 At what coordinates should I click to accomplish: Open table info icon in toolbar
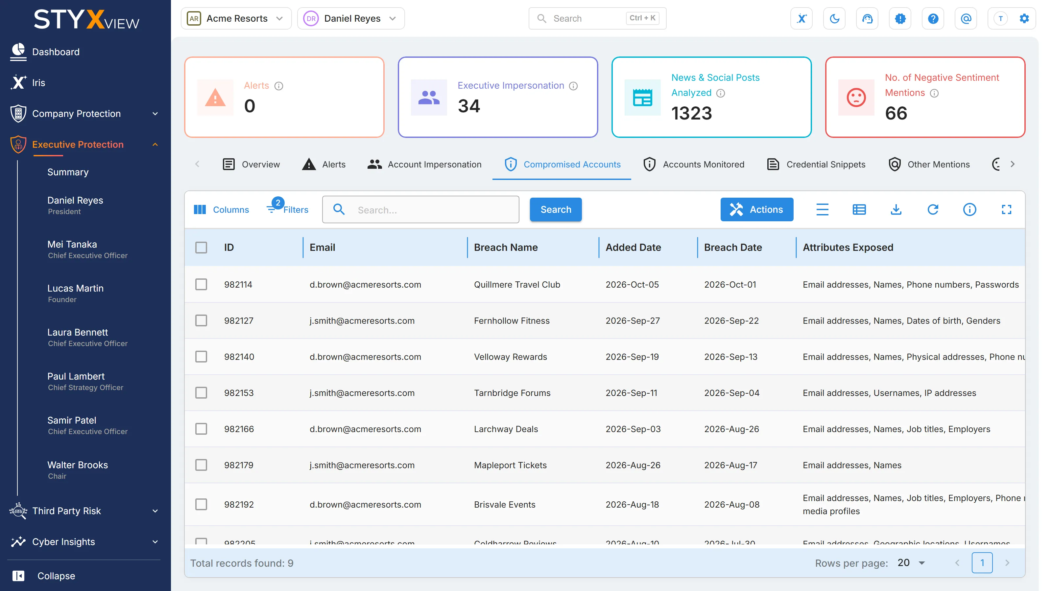pyautogui.click(x=969, y=210)
